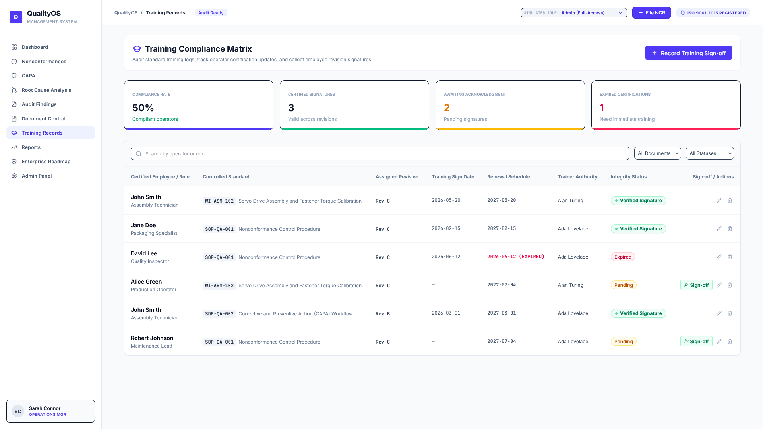Click the QualityOS logo icon
Image resolution: width=763 pixels, height=429 pixels.
[16, 17]
